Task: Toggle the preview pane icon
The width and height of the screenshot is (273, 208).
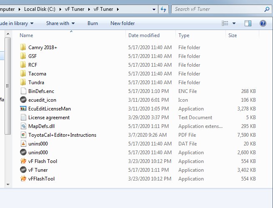Action: coord(248,23)
